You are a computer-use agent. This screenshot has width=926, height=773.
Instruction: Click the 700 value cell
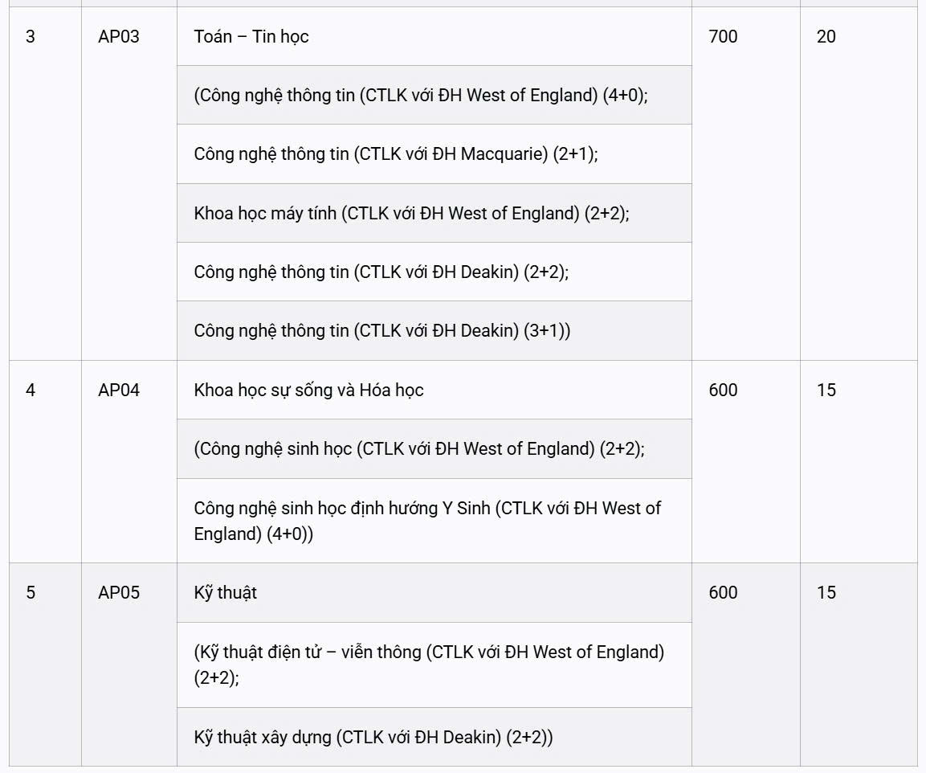(723, 37)
